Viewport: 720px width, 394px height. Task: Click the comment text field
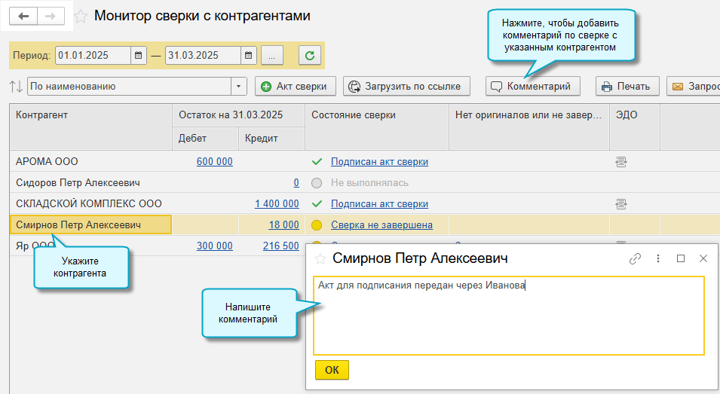pos(509,315)
